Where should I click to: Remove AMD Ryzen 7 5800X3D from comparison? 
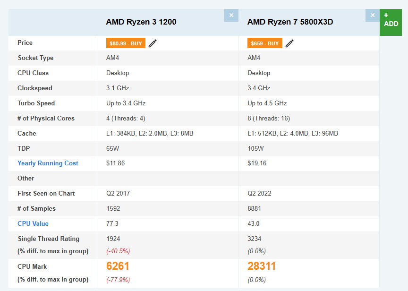click(x=373, y=16)
